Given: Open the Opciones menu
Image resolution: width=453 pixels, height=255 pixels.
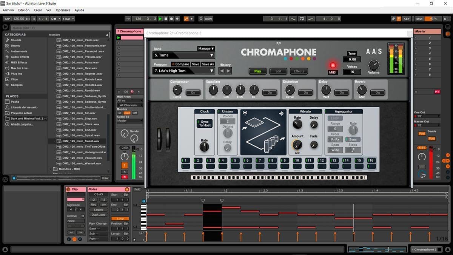Looking at the screenshot, I should [x=63, y=10].
